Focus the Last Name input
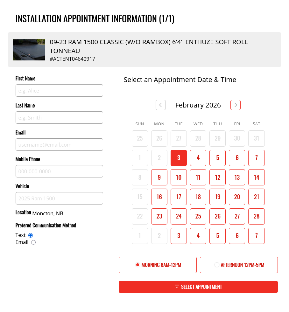The image size is (289, 312). click(59, 118)
